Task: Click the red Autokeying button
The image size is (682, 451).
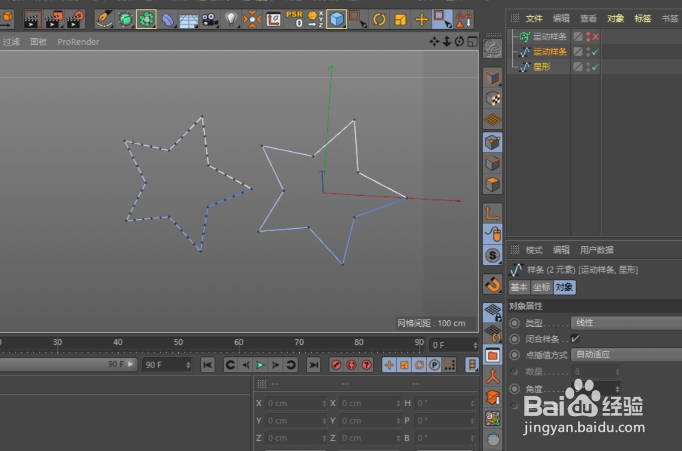Action: [x=352, y=365]
